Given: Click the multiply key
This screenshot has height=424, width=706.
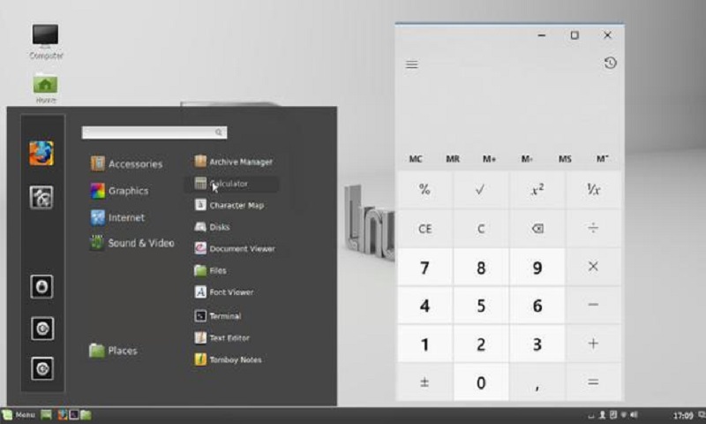Looking at the screenshot, I should [x=593, y=267].
